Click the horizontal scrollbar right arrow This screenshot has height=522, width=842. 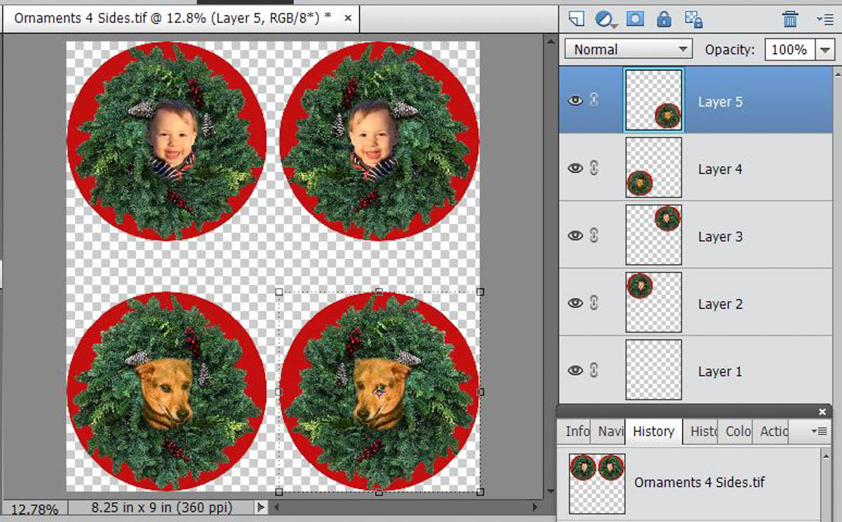(537, 507)
